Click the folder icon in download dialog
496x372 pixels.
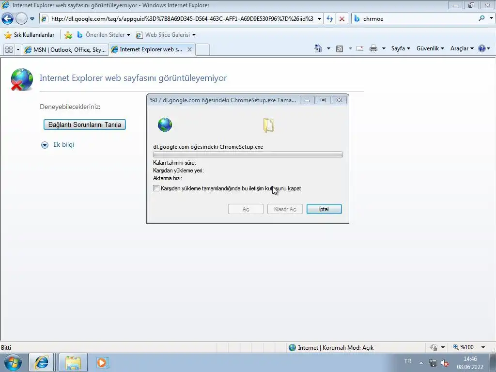coord(268,125)
